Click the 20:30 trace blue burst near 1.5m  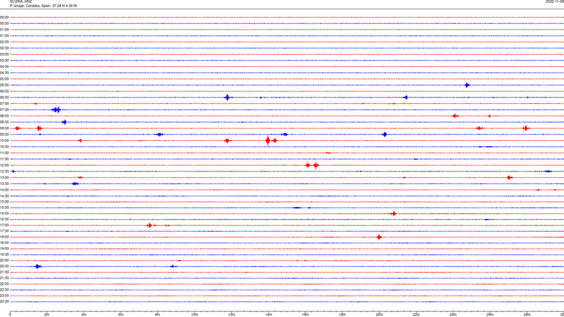click(38, 267)
